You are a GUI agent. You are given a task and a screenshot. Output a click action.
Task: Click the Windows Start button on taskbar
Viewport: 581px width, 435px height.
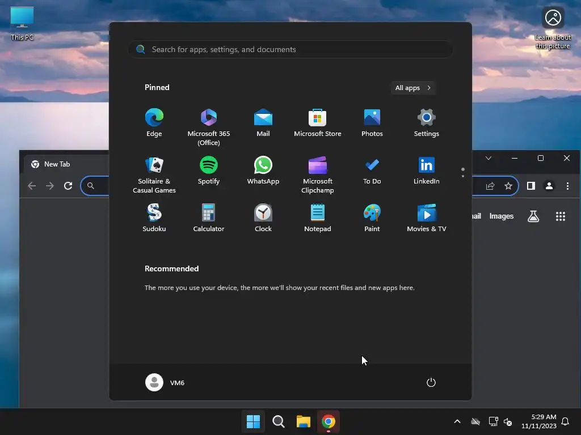(254, 421)
